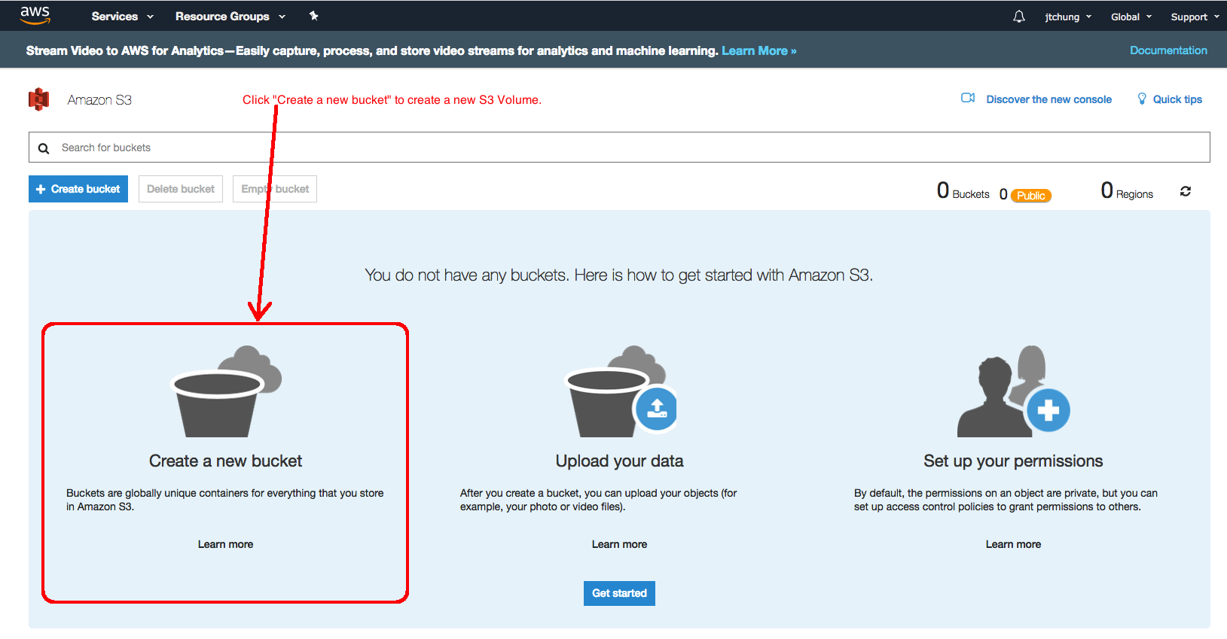Click the AWS logo home icon

tap(35, 15)
